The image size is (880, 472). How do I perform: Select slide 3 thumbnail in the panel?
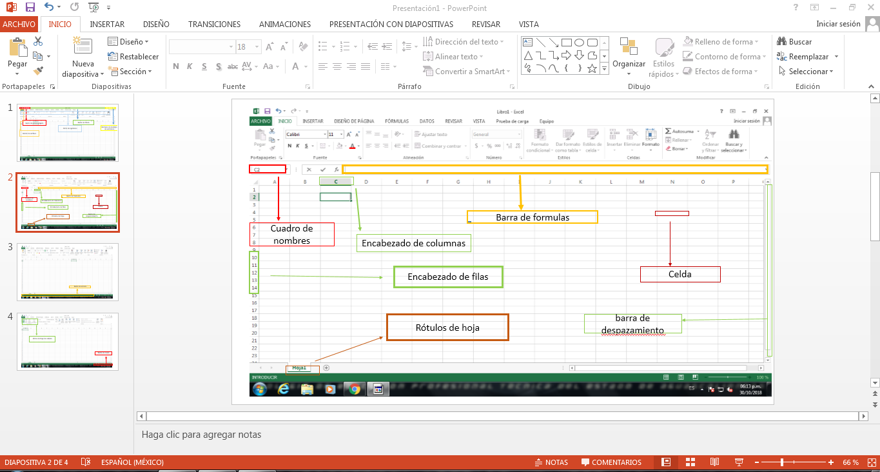68,271
